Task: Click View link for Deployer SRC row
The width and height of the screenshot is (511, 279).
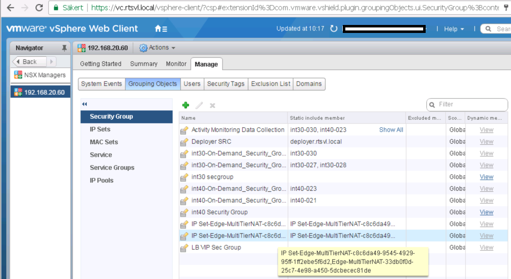Action: tap(487, 142)
